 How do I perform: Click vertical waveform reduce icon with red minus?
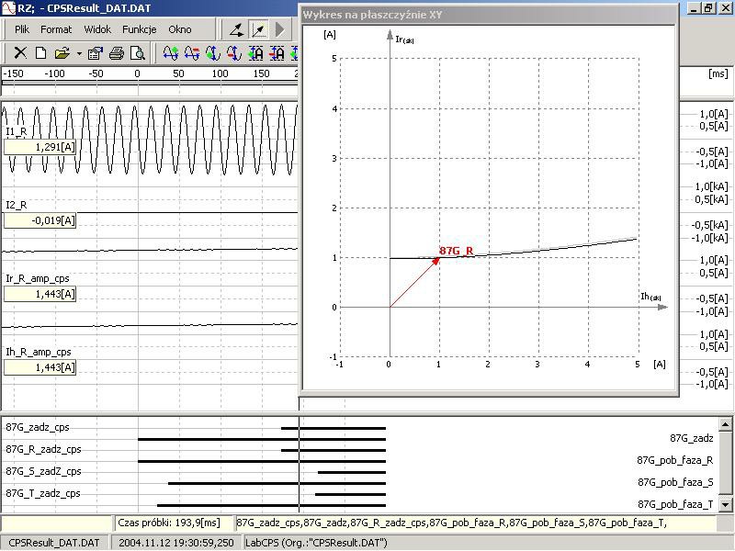(x=234, y=53)
